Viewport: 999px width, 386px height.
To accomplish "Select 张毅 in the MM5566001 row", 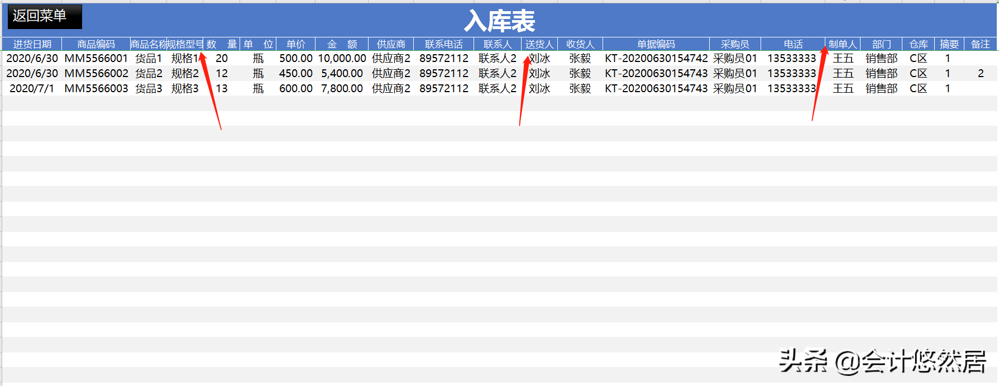I will coord(580,58).
